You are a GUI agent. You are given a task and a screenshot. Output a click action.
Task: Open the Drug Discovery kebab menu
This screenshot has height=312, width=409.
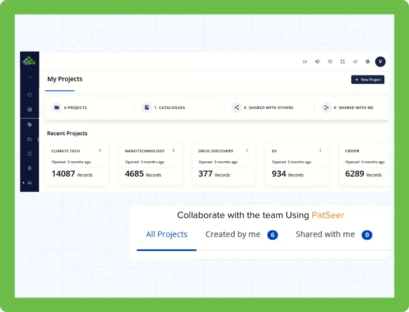247,151
